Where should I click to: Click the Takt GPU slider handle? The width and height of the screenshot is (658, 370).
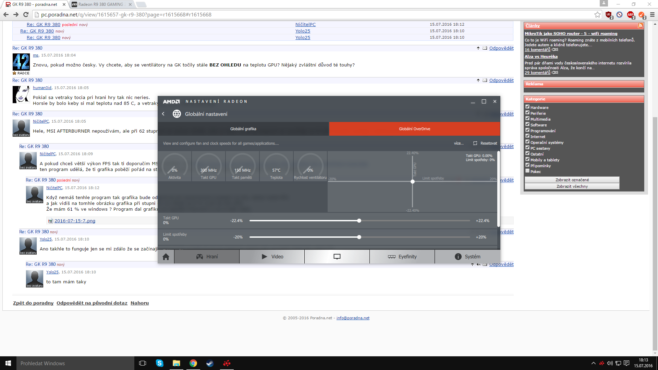pos(359,221)
